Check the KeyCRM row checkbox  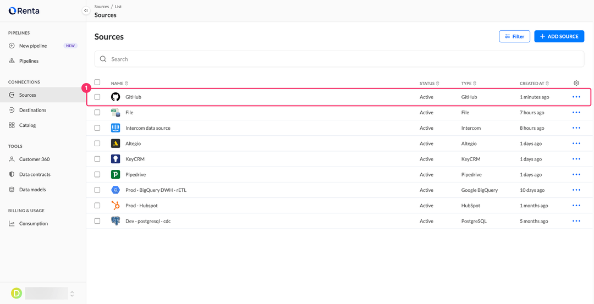[x=97, y=159]
